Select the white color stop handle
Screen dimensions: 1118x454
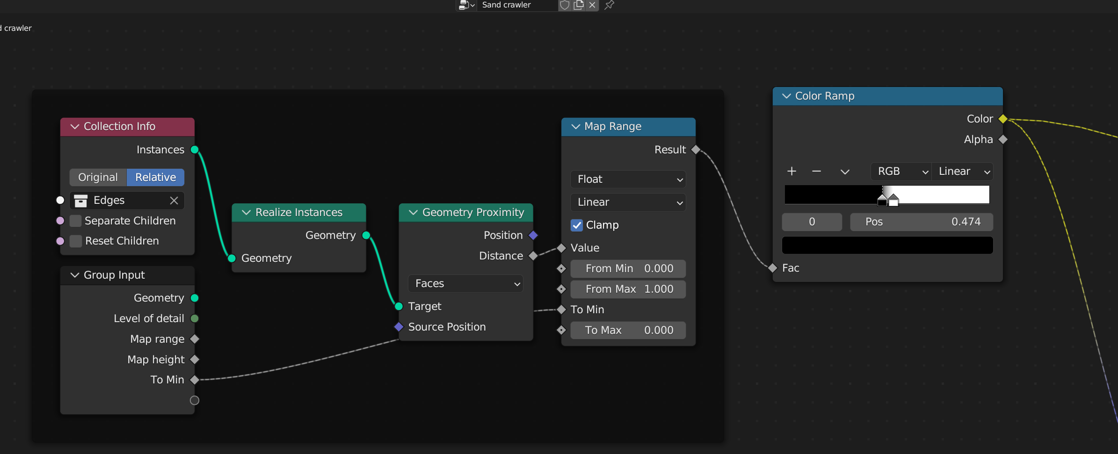pos(893,201)
